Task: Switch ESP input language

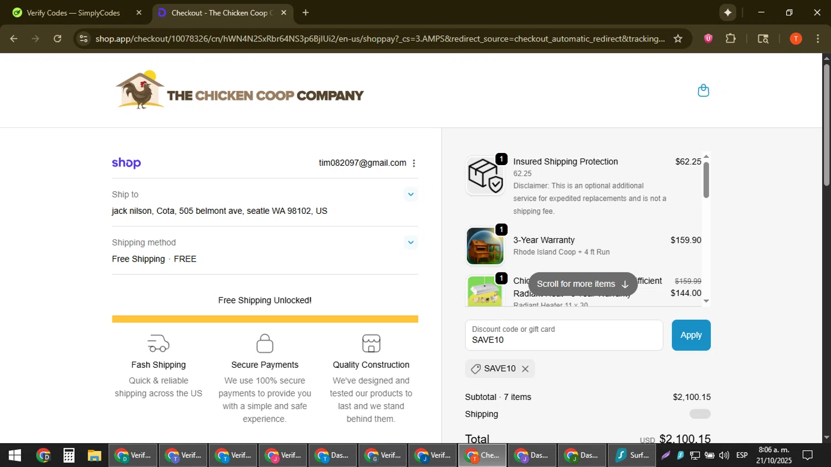Action: pos(742,455)
